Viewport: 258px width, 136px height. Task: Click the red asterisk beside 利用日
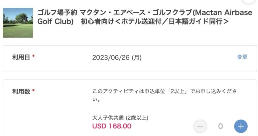[34, 57]
